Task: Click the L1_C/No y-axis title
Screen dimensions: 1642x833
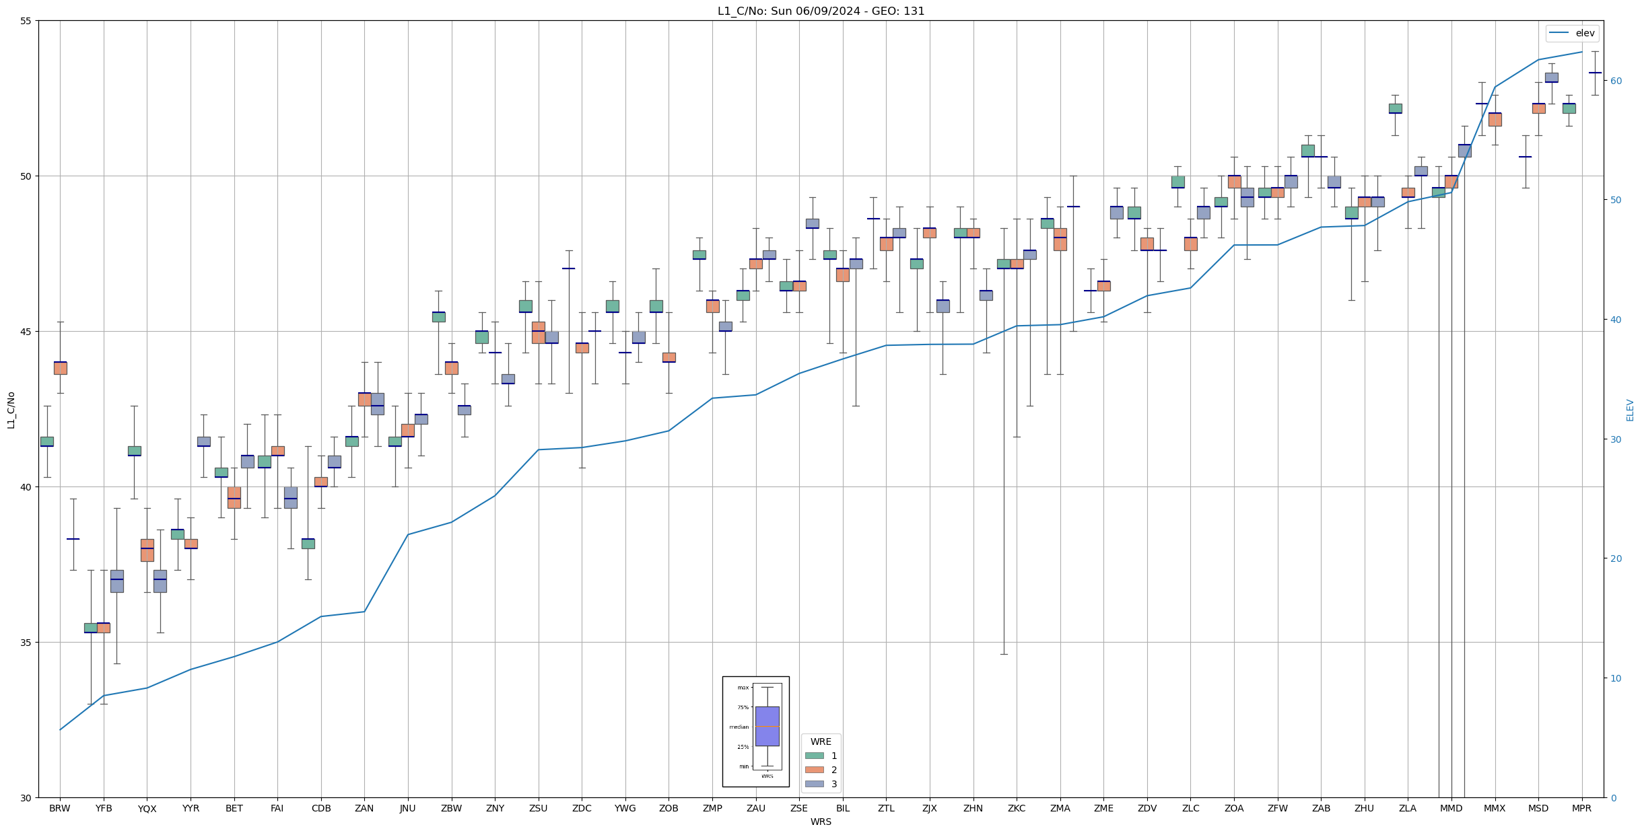Action: click(x=11, y=410)
